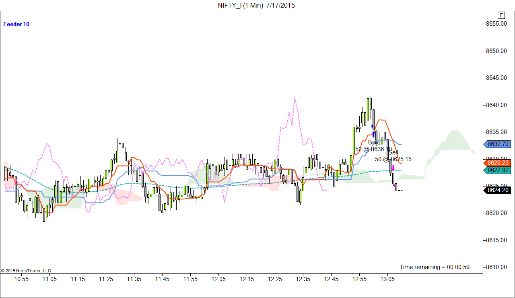Click the 11:55 time axis label

point(190,279)
